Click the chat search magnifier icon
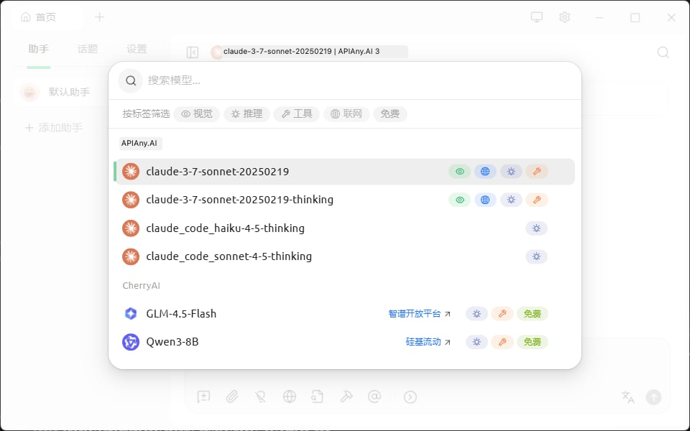The image size is (690, 431). point(663,52)
